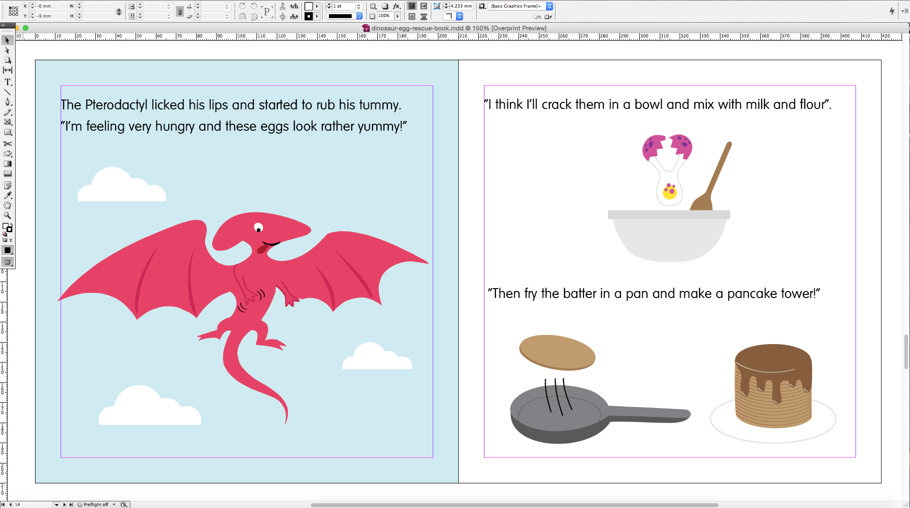Select the Gradient Swatch tool
The width and height of the screenshot is (910, 508).
pyautogui.click(x=8, y=163)
